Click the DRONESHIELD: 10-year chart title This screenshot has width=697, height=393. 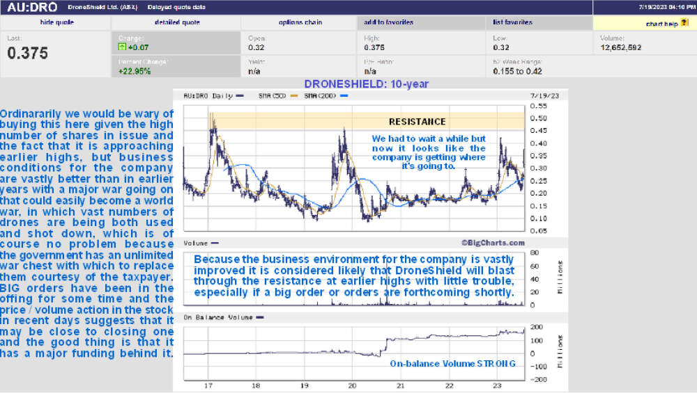click(367, 84)
